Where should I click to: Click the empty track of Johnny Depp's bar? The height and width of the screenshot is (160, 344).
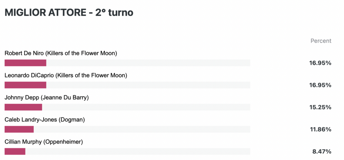[146, 107]
